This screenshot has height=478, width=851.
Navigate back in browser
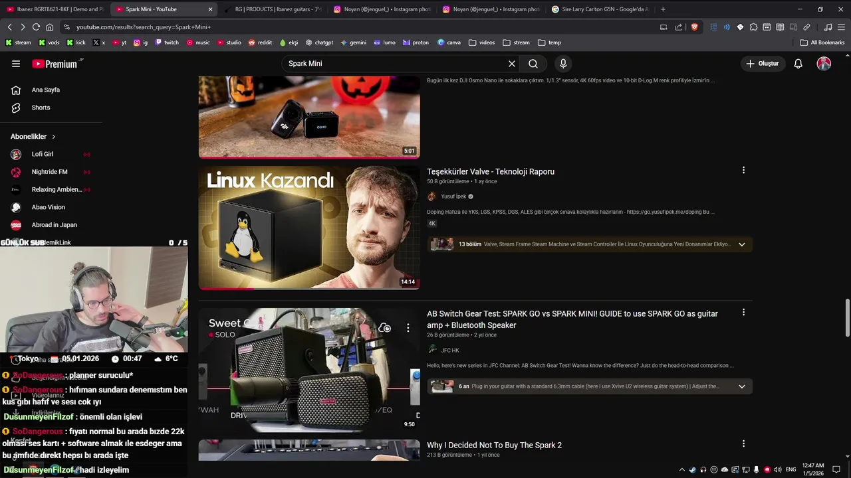[9, 27]
